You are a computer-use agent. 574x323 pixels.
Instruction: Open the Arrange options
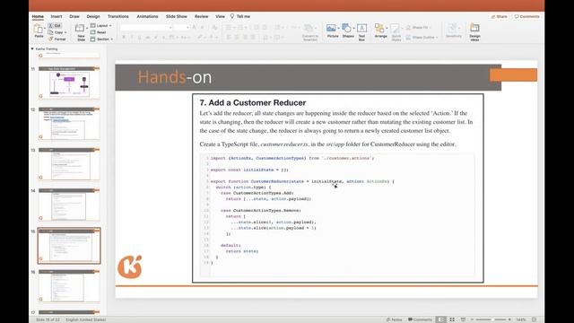coord(380,31)
